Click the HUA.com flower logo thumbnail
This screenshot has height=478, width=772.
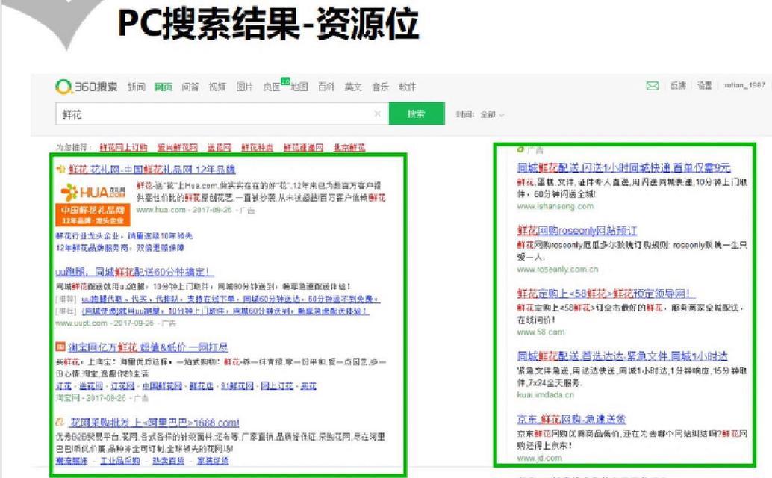tap(93, 204)
